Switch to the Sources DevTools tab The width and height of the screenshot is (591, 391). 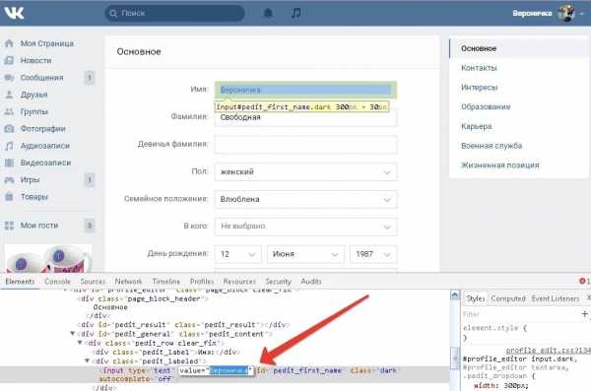pyautogui.click(x=93, y=282)
